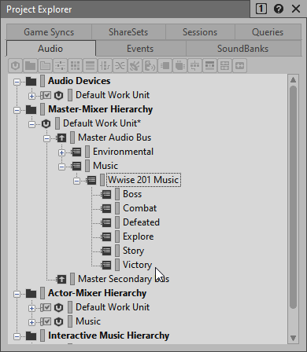Collapse the Master-Mixer Hierarchy section
Image resolution: width=307 pixels, height=352 pixels.
pos(17,110)
